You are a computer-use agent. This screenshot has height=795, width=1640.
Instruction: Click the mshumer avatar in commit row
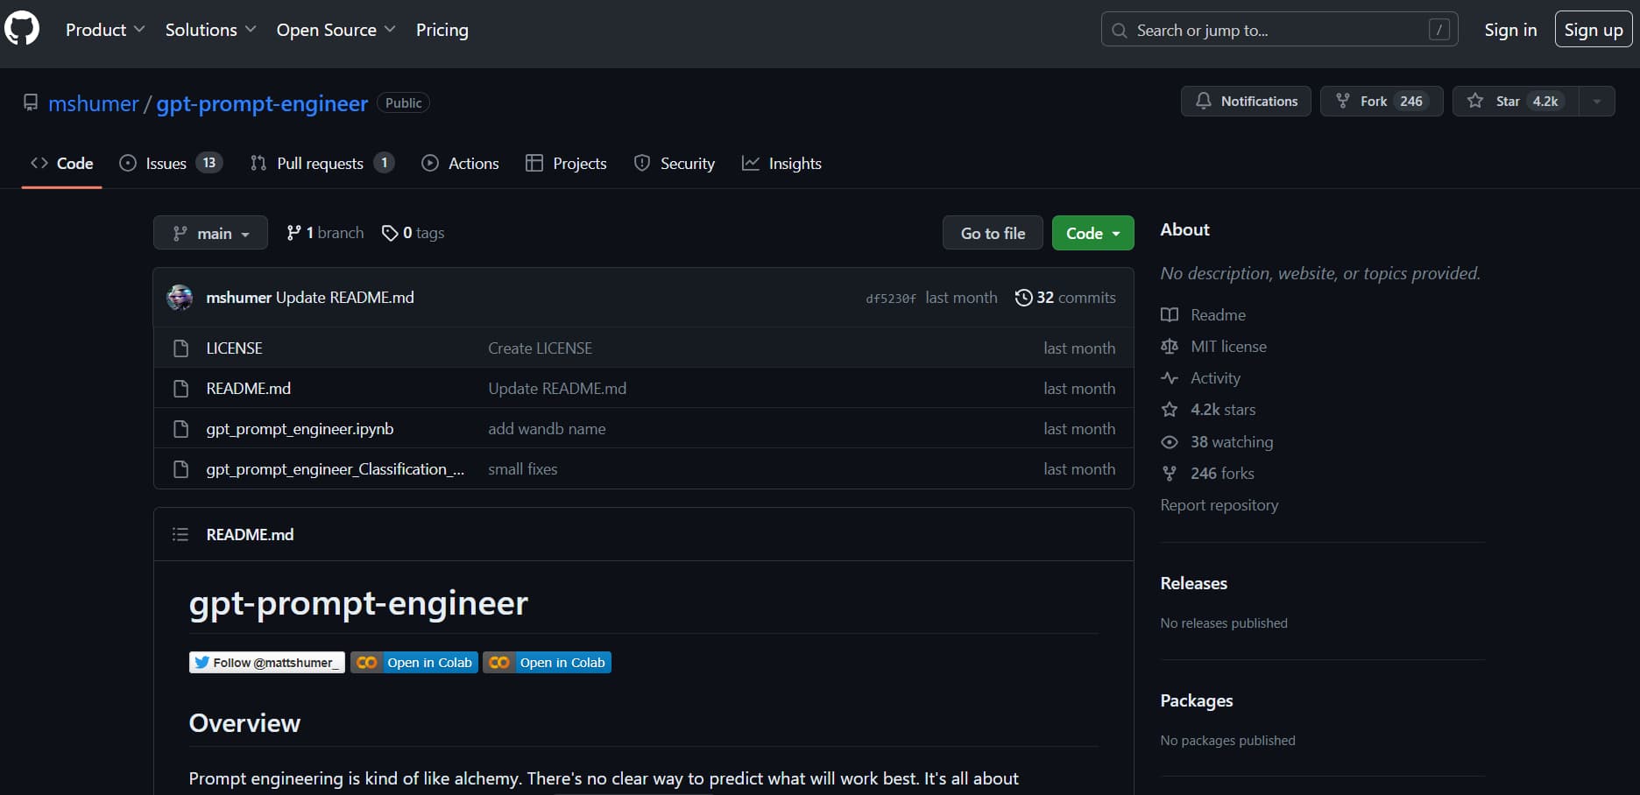coord(180,298)
